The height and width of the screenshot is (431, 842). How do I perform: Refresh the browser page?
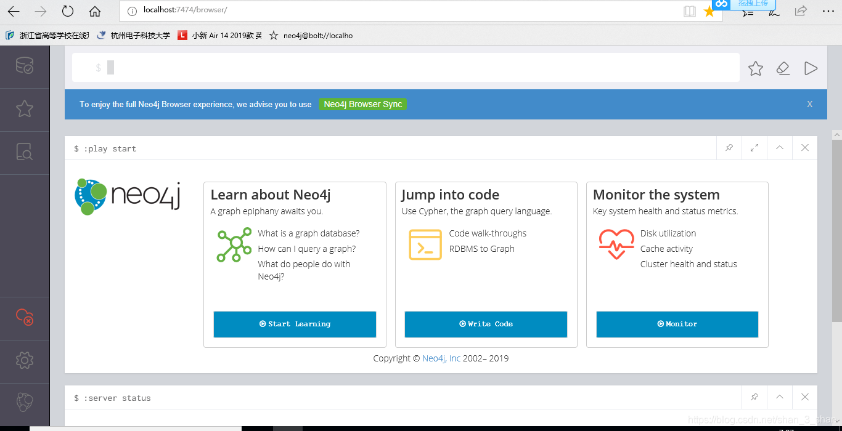(68, 11)
